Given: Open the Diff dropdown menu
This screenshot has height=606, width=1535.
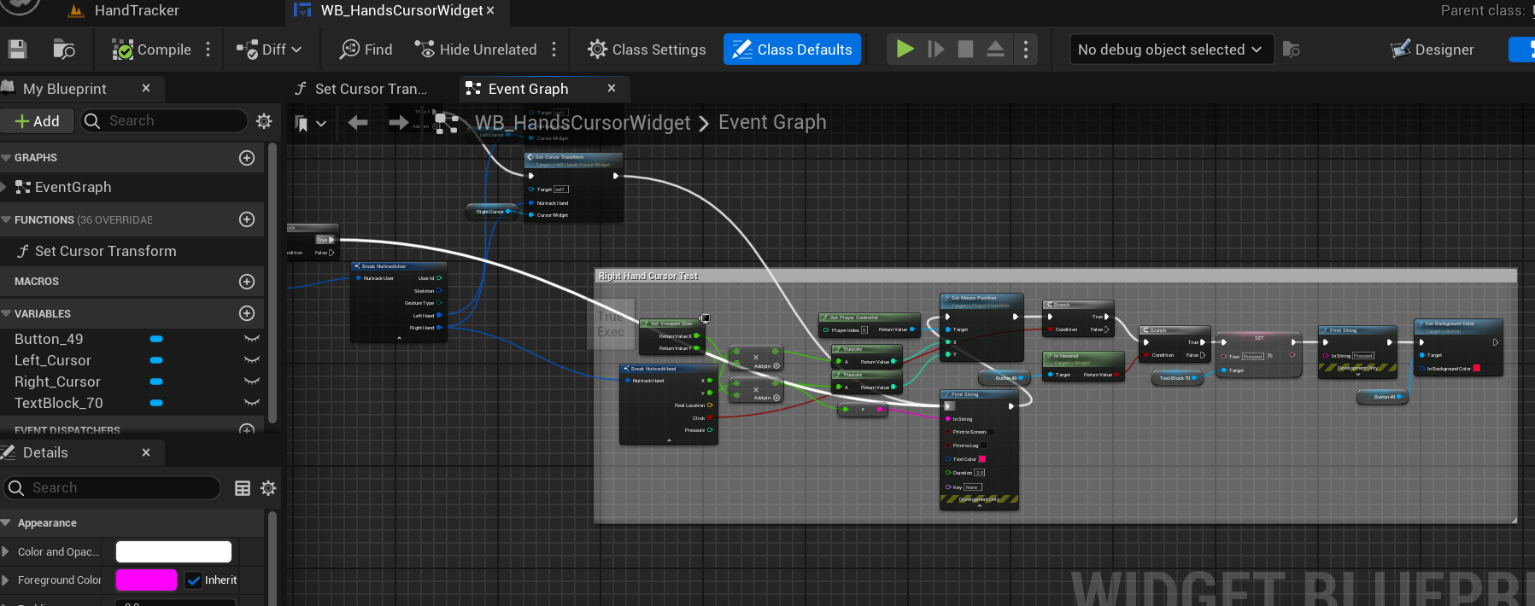Looking at the screenshot, I should pyautogui.click(x=270, y=50).
